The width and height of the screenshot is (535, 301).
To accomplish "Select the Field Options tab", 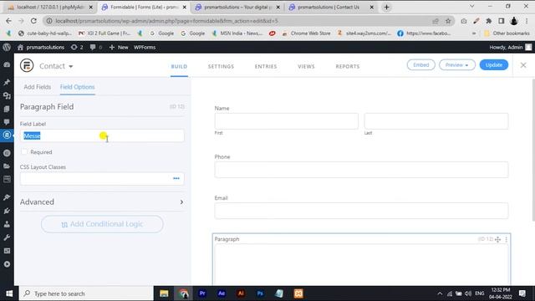I will (x=78, y=87).
